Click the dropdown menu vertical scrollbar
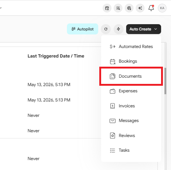Screen dimensions: 171x170 pyautogui.click(x=165, y=81)
